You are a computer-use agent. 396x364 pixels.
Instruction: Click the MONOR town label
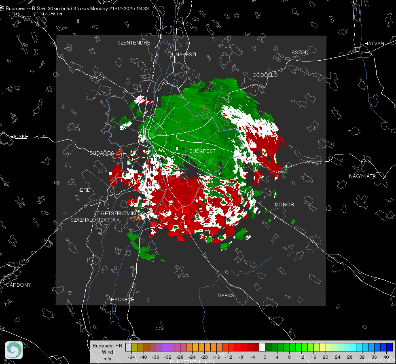pos(284,205)
